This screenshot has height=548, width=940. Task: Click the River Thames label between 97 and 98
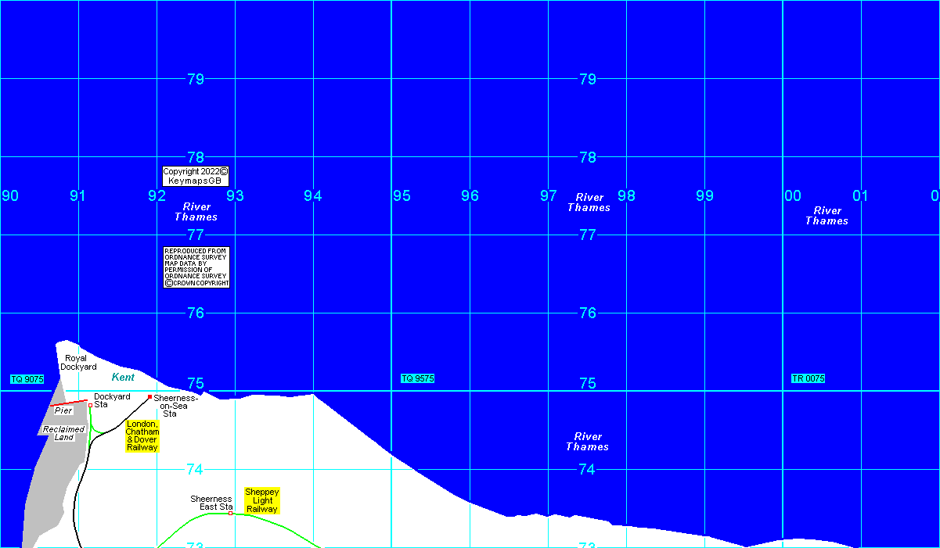pyautogui.click(x=589, y=202)
